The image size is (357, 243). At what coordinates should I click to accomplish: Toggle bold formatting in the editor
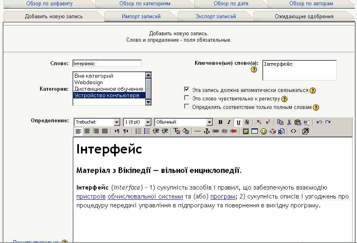point(220,122)
